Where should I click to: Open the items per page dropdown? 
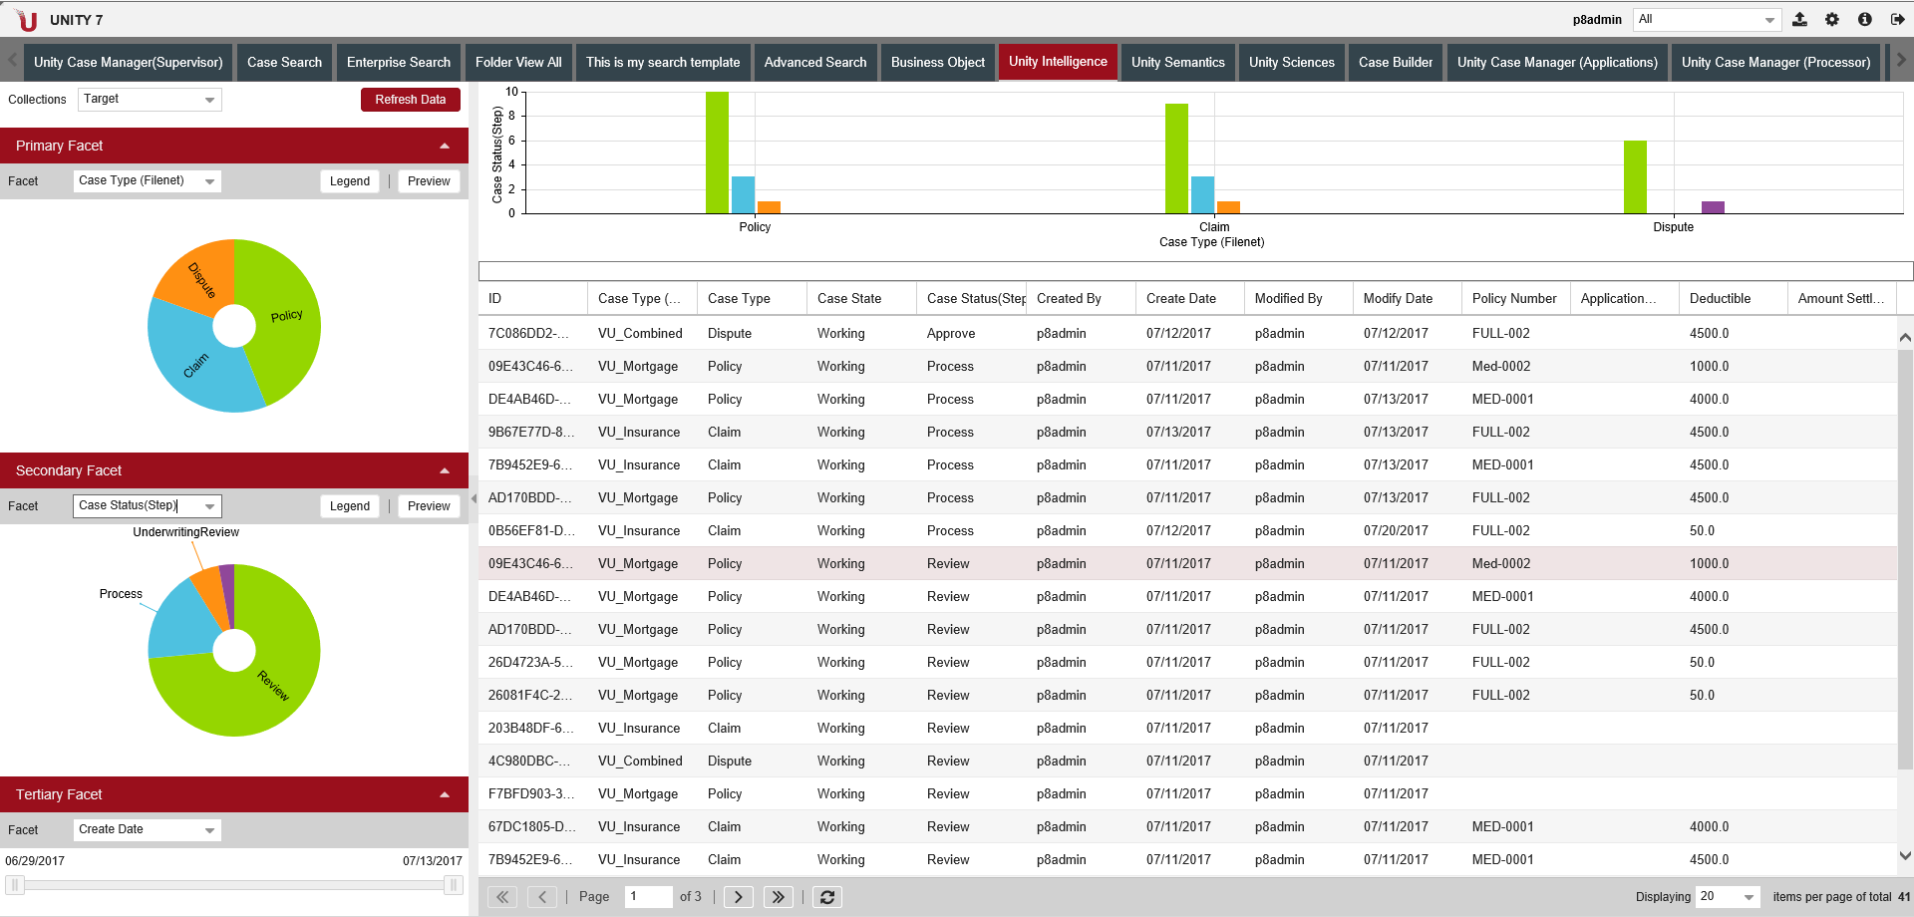1749,897
